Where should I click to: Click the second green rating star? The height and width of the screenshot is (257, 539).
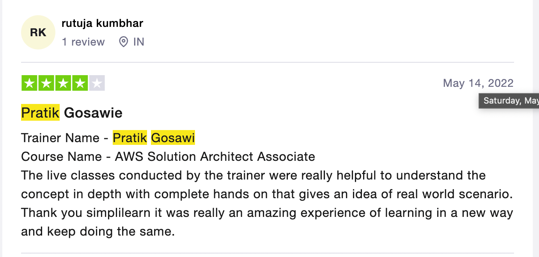[x=46, y=83]
